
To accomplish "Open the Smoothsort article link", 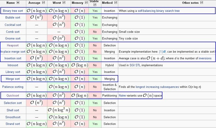I will tap(13, 117).
